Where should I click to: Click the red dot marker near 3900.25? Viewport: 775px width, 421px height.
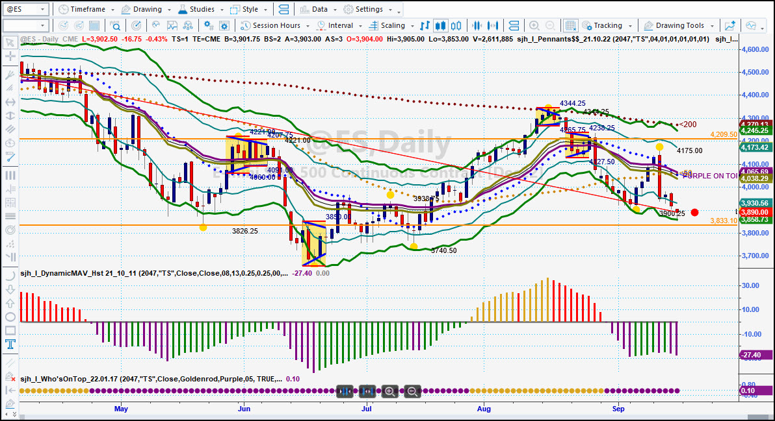pyautogui.click(x=694, y=213)
